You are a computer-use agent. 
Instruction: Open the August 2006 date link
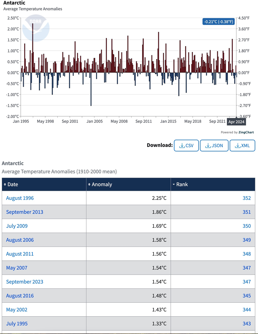click(20, 240)
